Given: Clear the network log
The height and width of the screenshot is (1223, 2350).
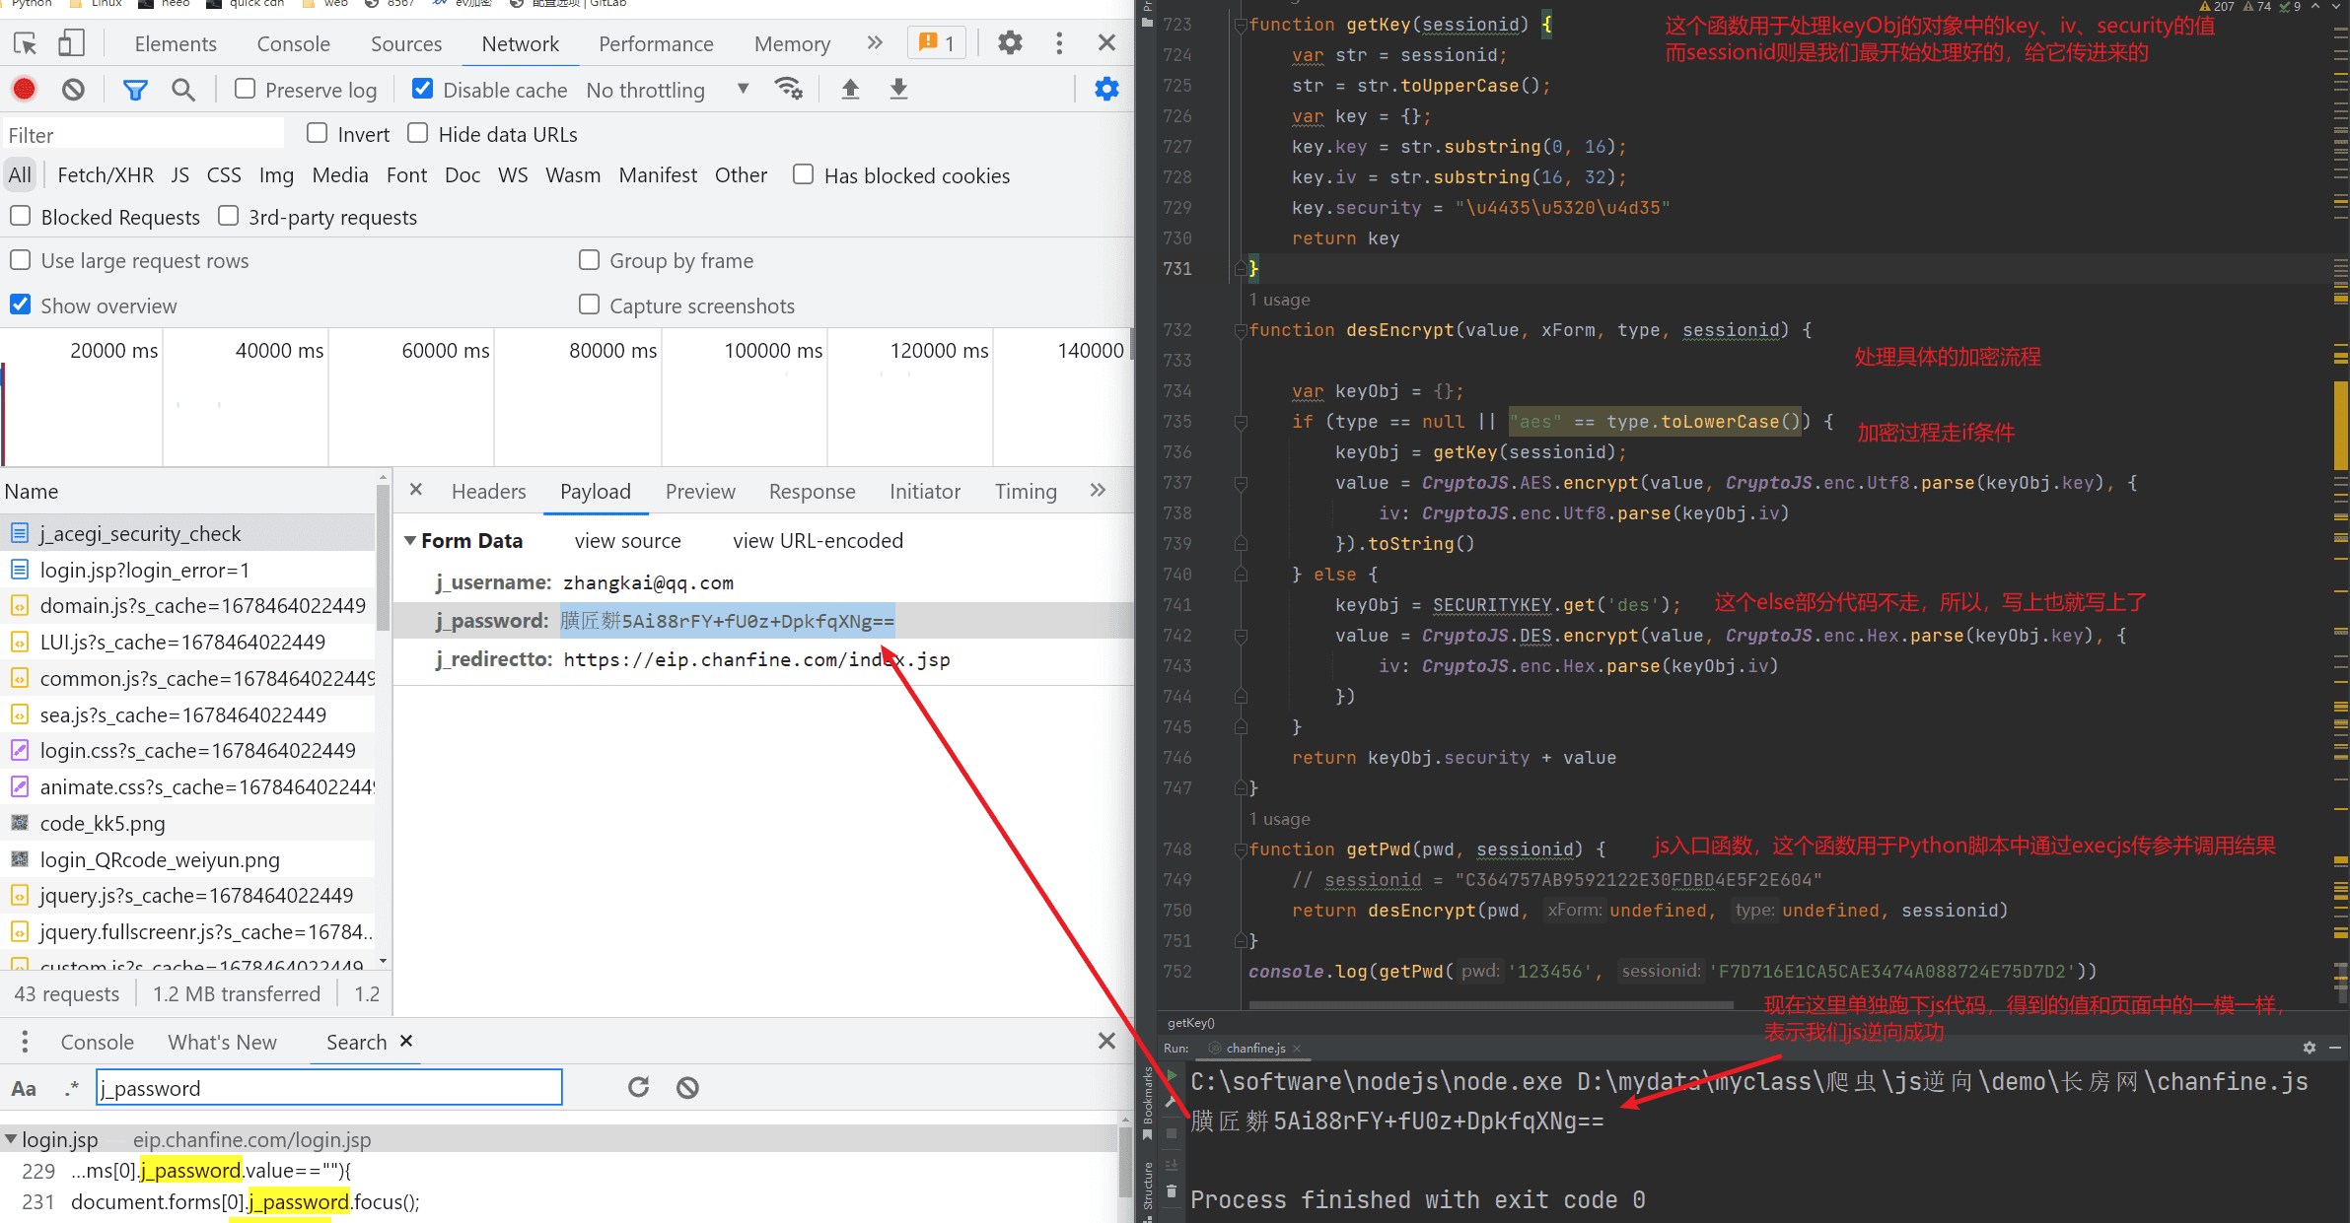Looking at the screenshot, I should [73, 90].
